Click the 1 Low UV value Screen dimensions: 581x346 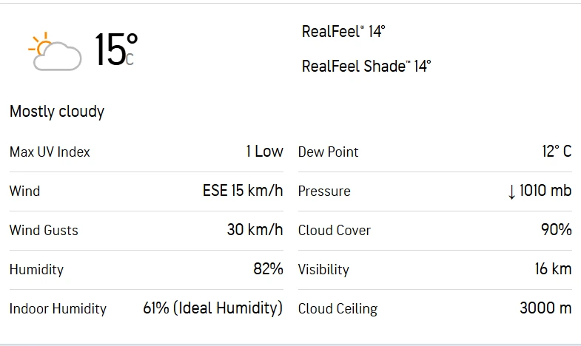[x=264, y=152]
